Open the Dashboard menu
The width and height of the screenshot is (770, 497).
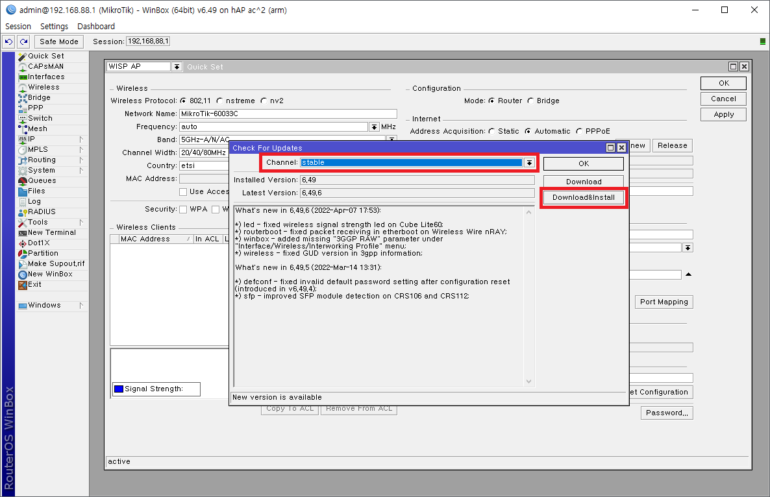95,27
